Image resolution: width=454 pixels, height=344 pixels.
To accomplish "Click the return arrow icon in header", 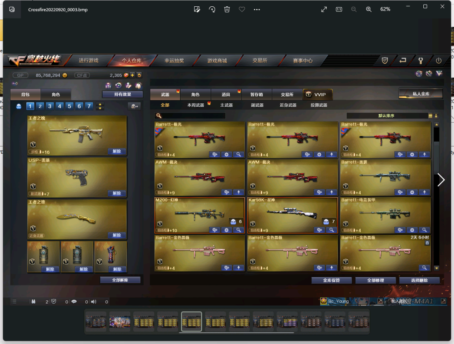I will point(403,60).
